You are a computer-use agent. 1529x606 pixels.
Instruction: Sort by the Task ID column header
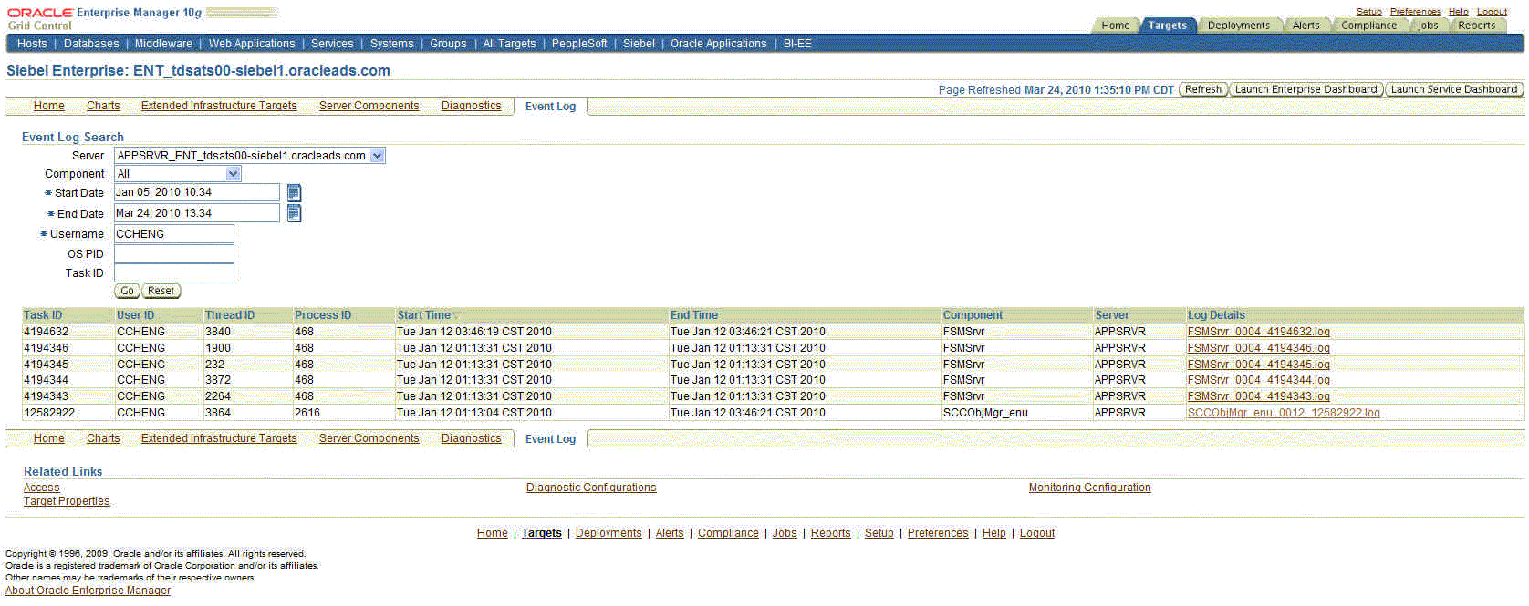click(x=43, y=315)
